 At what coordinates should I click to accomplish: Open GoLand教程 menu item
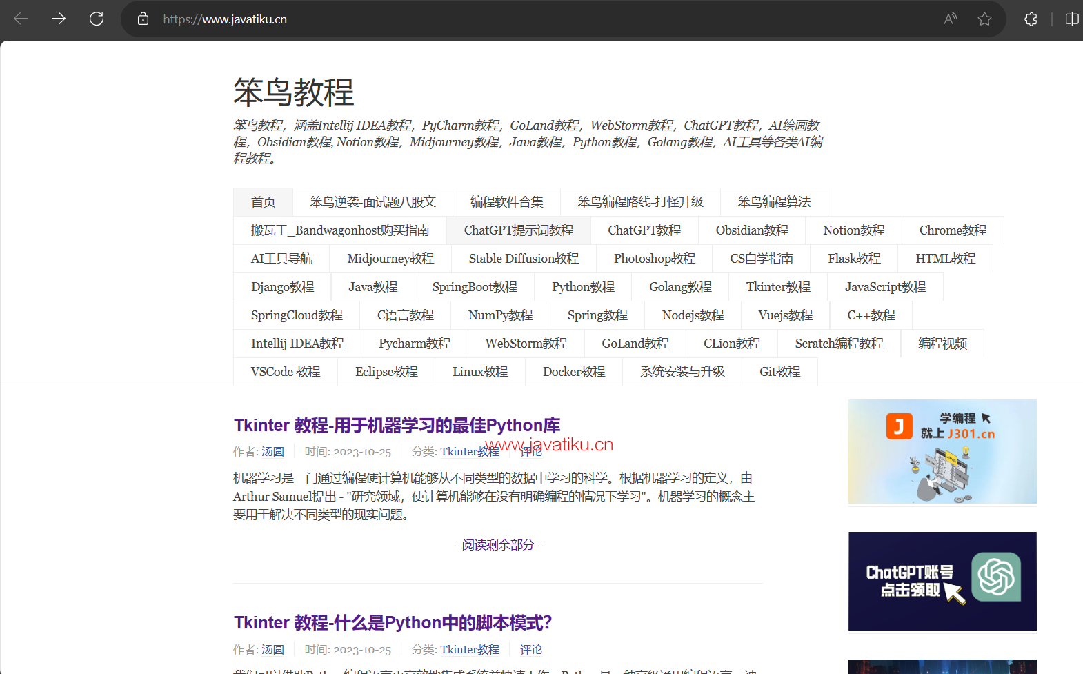click(635, 344)
